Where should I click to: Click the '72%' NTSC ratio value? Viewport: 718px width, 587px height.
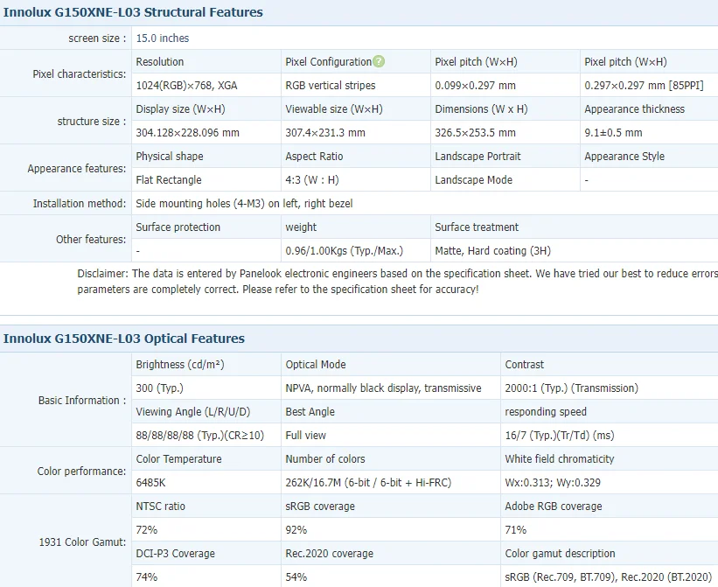click(x=147, y=530)
